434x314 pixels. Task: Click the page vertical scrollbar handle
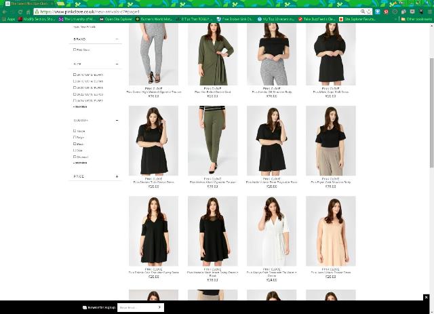pos(431,113)
